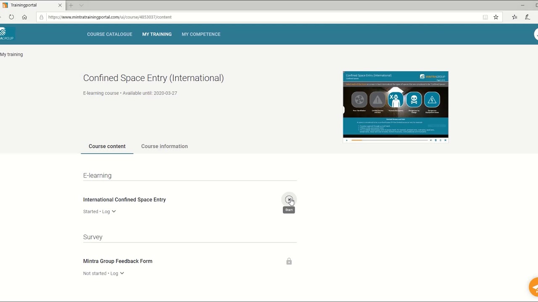This screenshot has width=538, height=302.
Task: Go to the browser home page icon
Action: tap(24, 17)
